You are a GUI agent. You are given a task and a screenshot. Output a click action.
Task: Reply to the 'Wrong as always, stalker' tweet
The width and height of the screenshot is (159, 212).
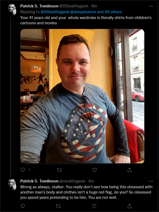pos(23,206)
